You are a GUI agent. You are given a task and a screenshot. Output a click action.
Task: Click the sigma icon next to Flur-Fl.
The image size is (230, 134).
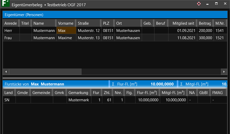[113, 84]
